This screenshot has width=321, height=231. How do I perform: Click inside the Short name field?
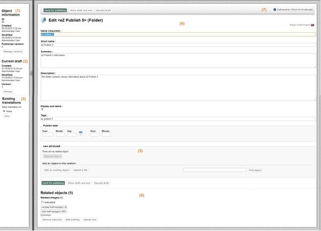(x=178, y=45)
